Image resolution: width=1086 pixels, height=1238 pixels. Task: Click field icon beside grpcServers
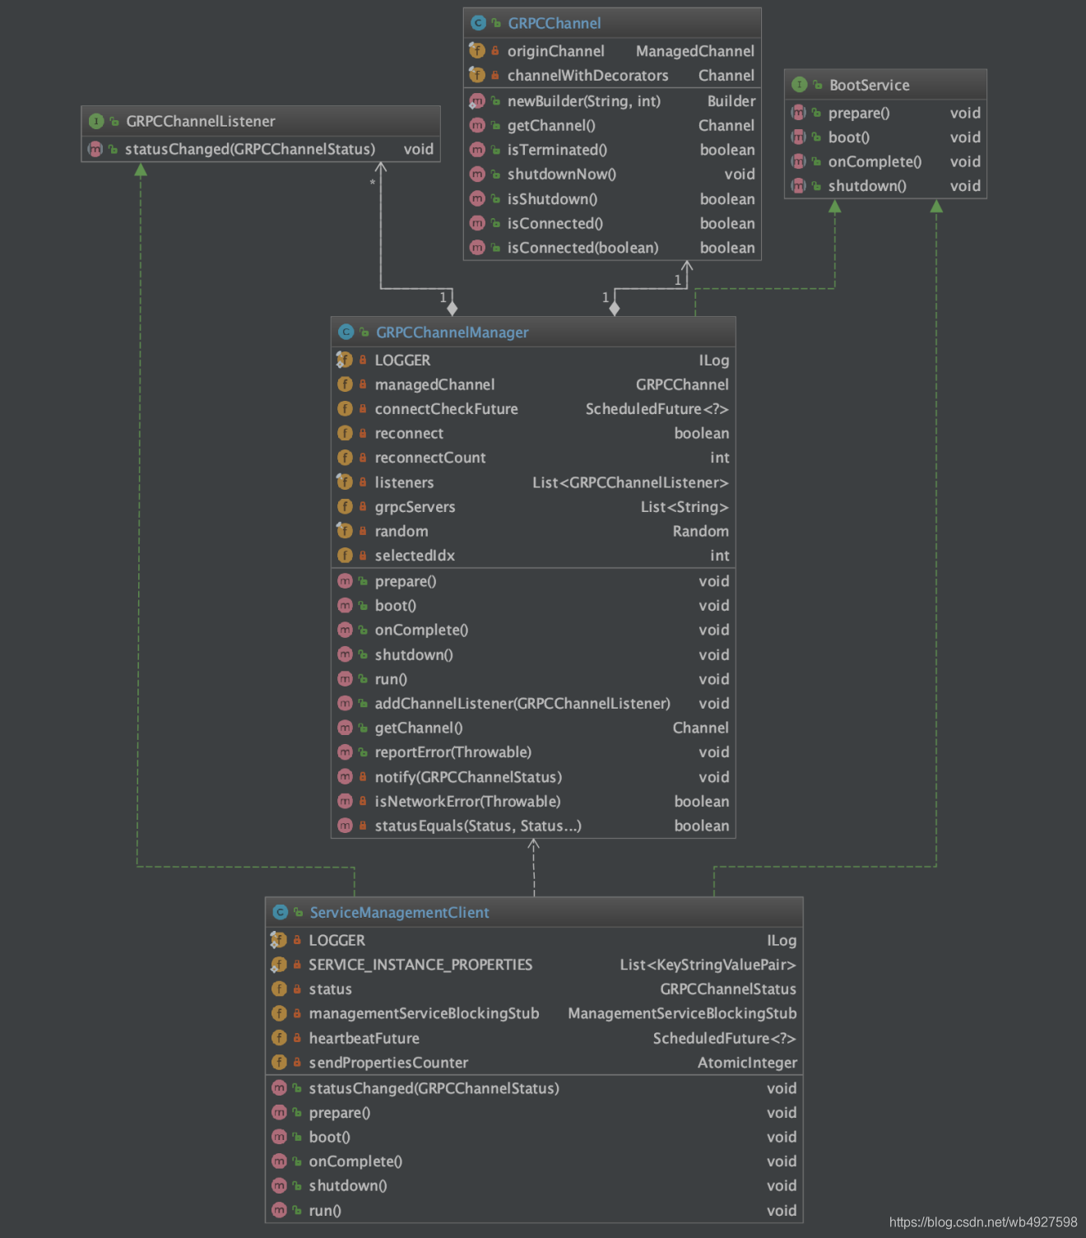(x=345, y=507)
